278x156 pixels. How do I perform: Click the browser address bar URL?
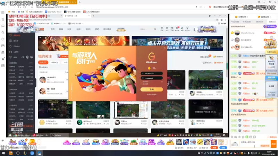tap(52, 7)
